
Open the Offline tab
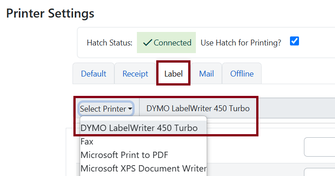point(242,74)
